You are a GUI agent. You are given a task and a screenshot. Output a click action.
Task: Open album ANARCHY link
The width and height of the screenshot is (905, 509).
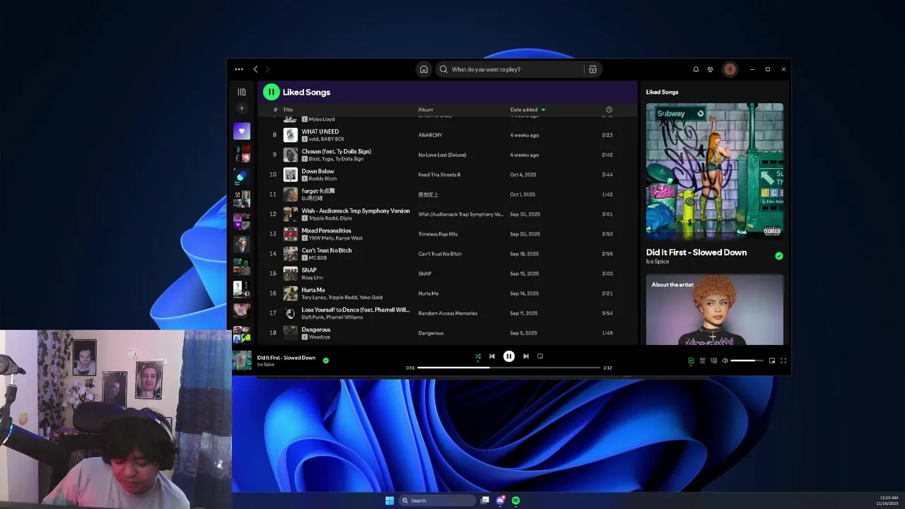[x=431, y=135]
